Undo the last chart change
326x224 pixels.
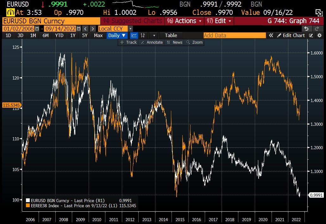click(306, 29)
